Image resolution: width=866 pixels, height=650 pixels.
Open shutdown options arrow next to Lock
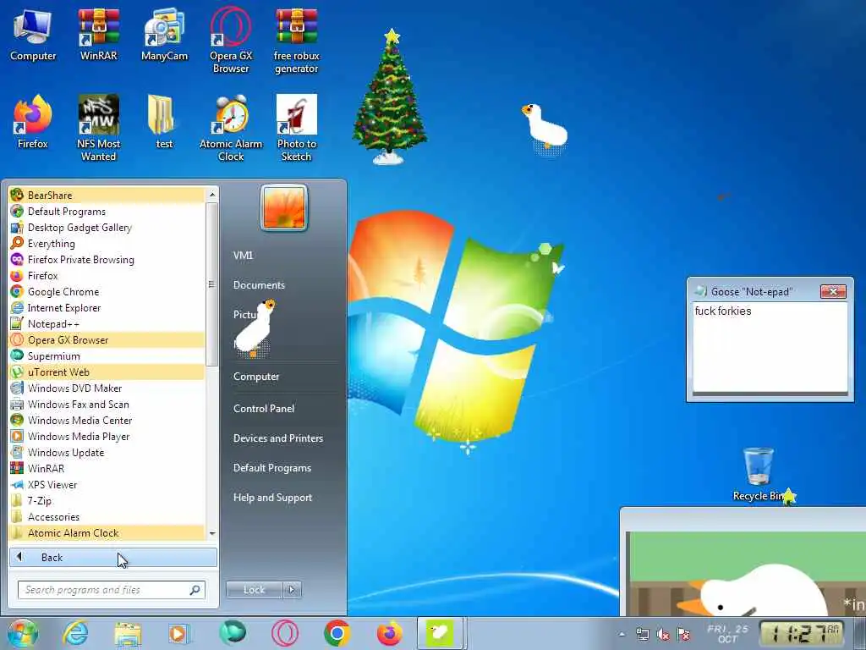pos(292,590)
